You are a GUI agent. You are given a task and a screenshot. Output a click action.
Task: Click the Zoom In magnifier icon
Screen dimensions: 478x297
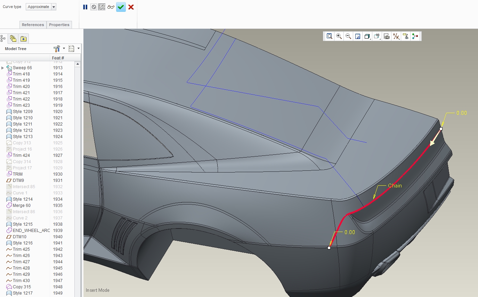(x=339, y=36)
